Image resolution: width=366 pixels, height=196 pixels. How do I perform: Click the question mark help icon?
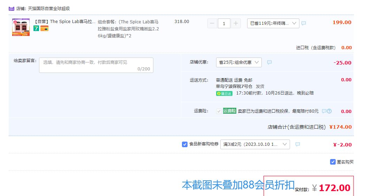coord(329,111)
